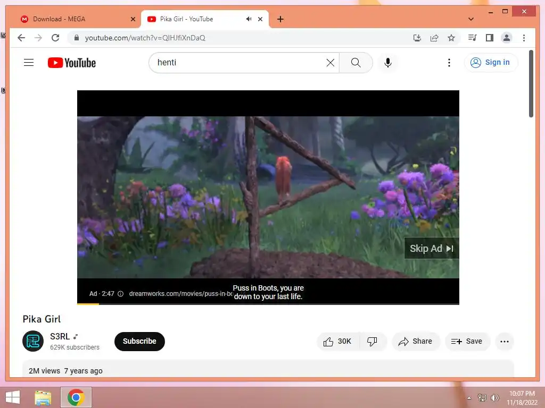This screenshot has height=408, width=545.
Task: Click the Pika Girl video title
Action: tap(42, 319)
